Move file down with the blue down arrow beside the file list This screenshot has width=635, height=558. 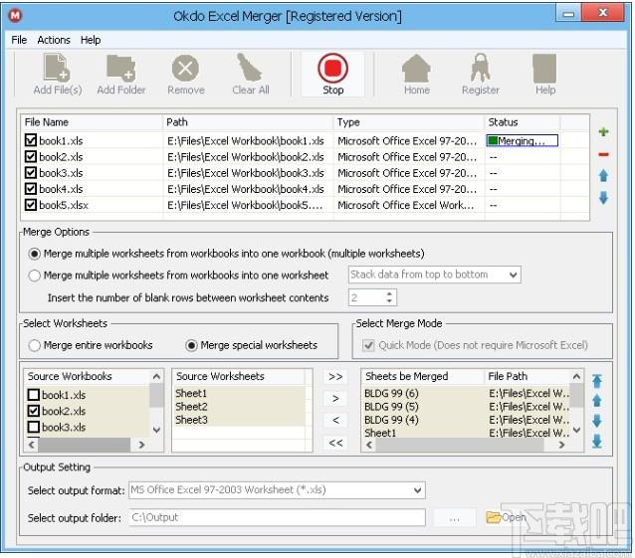[x=603, y=198]
